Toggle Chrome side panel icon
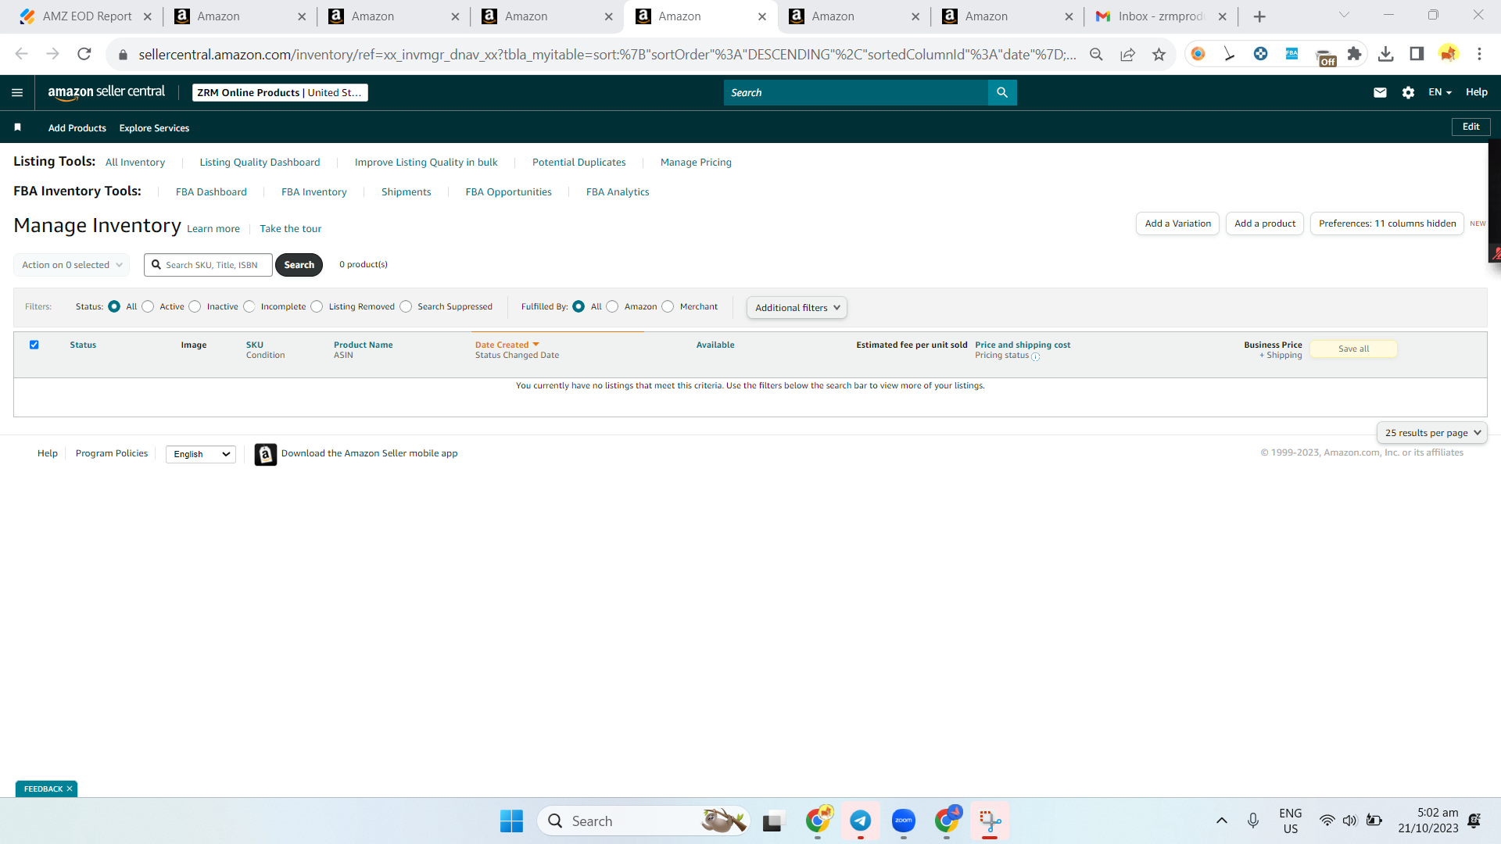Image resolution: width=1501 pixels, height=844 pixels. pos(1417,54)
